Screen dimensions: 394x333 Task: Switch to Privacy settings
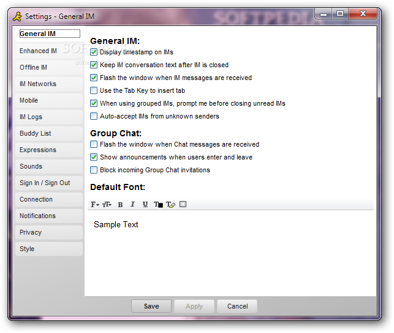(49, 233)
